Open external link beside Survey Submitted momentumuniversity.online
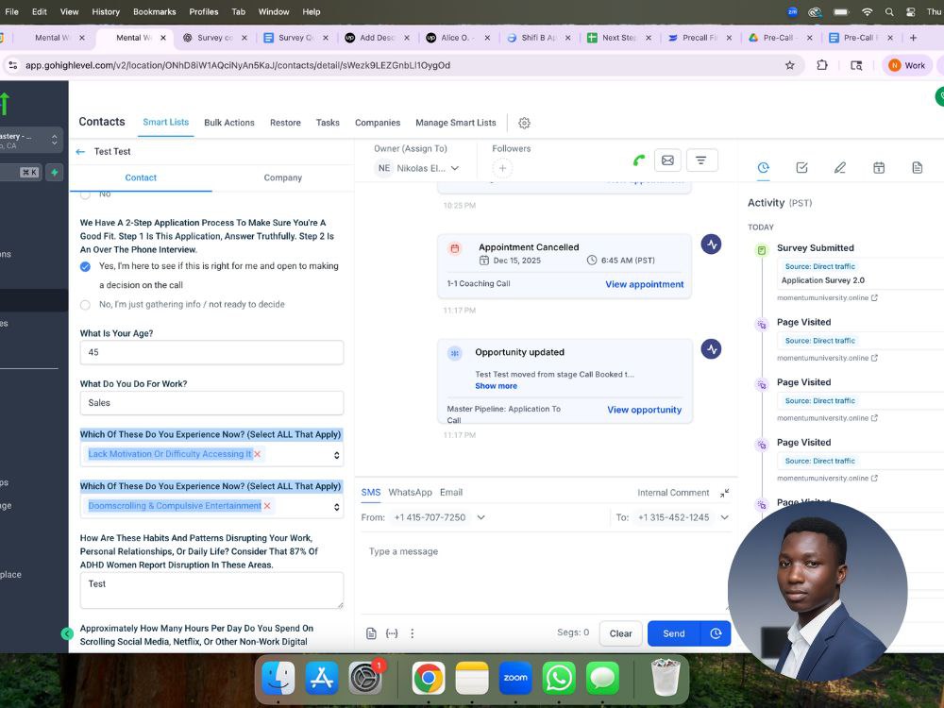Screen dimensions: 944x708 pos(874,298)
